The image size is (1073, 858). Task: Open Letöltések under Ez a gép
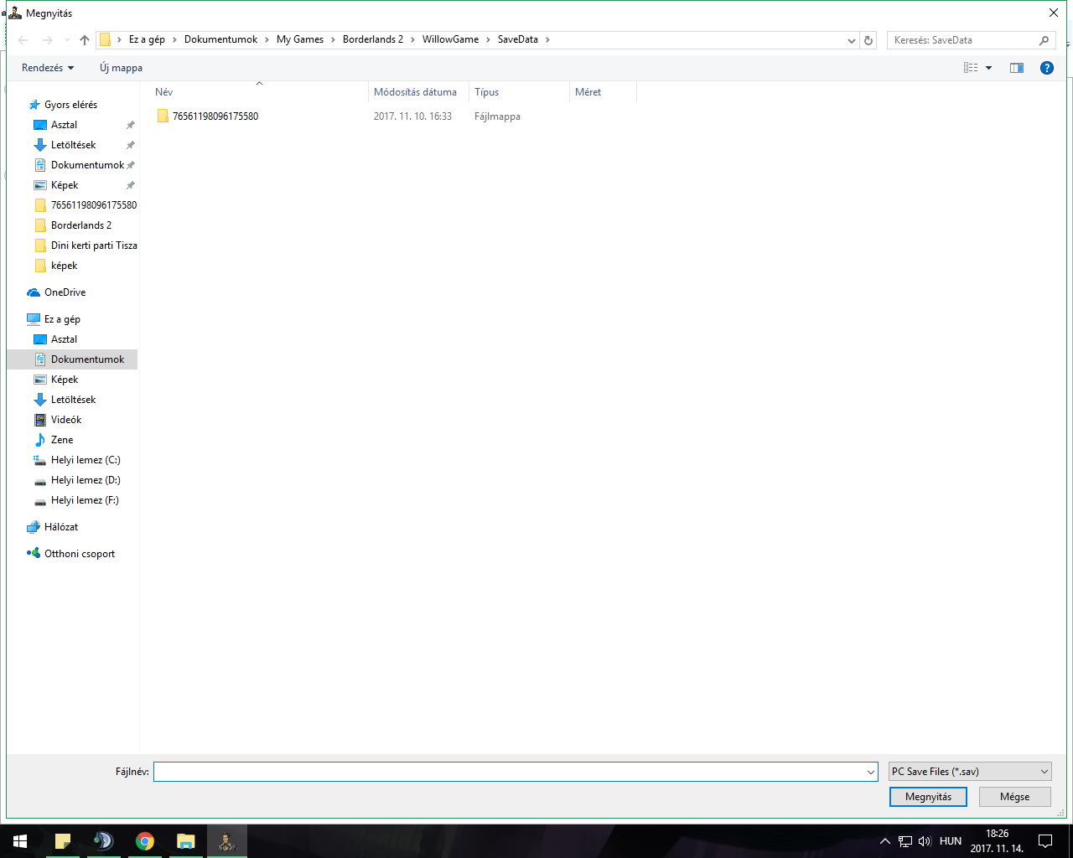(73, 400)
